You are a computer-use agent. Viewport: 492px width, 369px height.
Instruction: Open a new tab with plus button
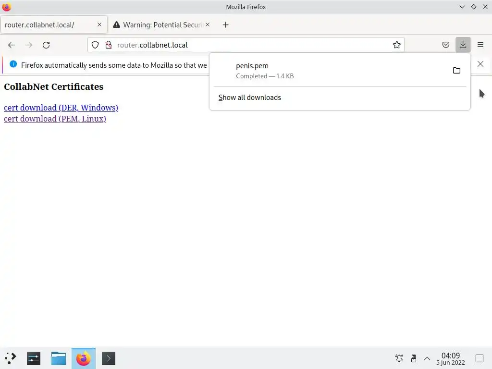click(226, 25)
